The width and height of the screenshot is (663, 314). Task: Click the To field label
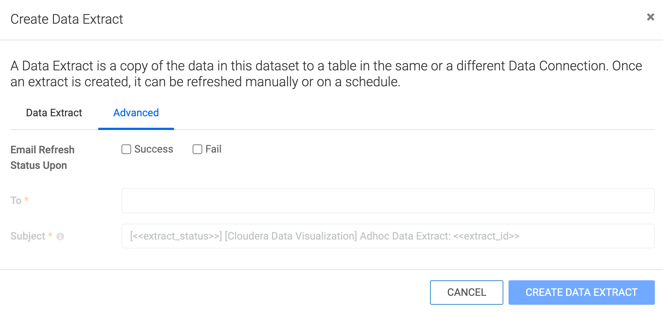pos(16,200)
